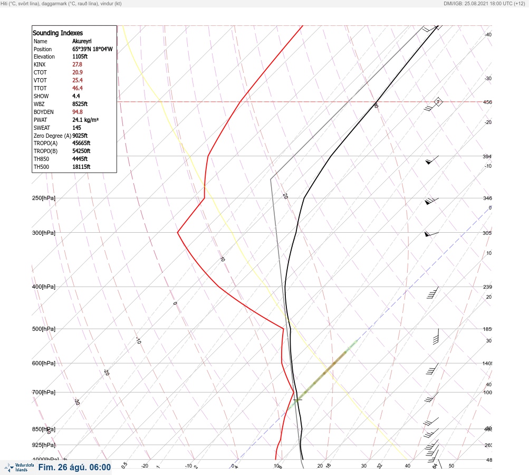This screenshot has height=475, width=529.
Task: Click the '925[hPa]' pressure label
Action: coord(44,445)
